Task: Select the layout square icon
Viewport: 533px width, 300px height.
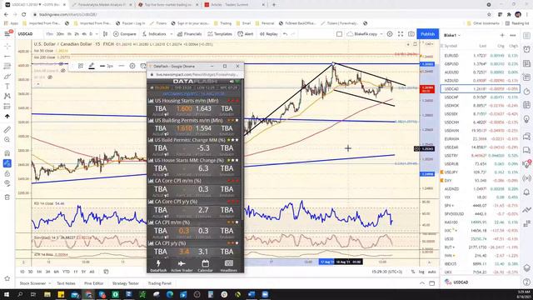Action: pyautogui.click(x=339, y=34)
